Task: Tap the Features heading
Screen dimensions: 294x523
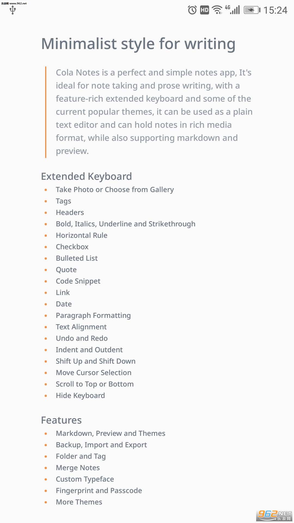Action: click(x=61, y=420)
